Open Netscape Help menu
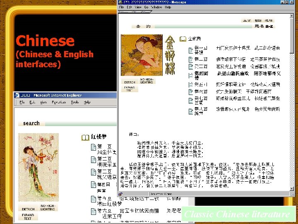 [168, 7]
